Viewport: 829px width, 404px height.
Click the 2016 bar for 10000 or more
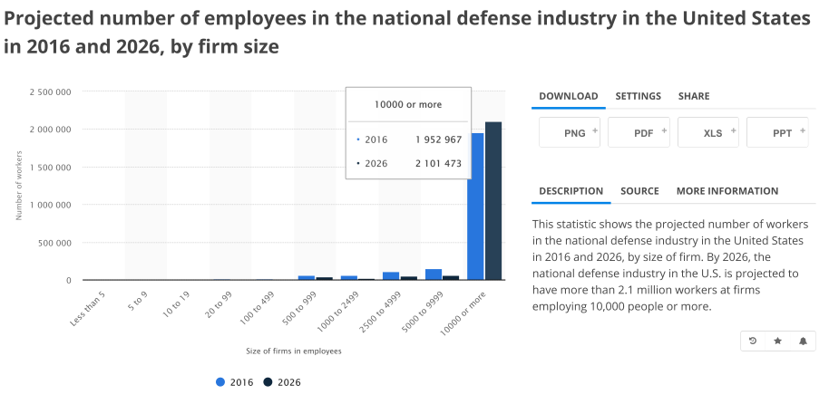(476, 207)
